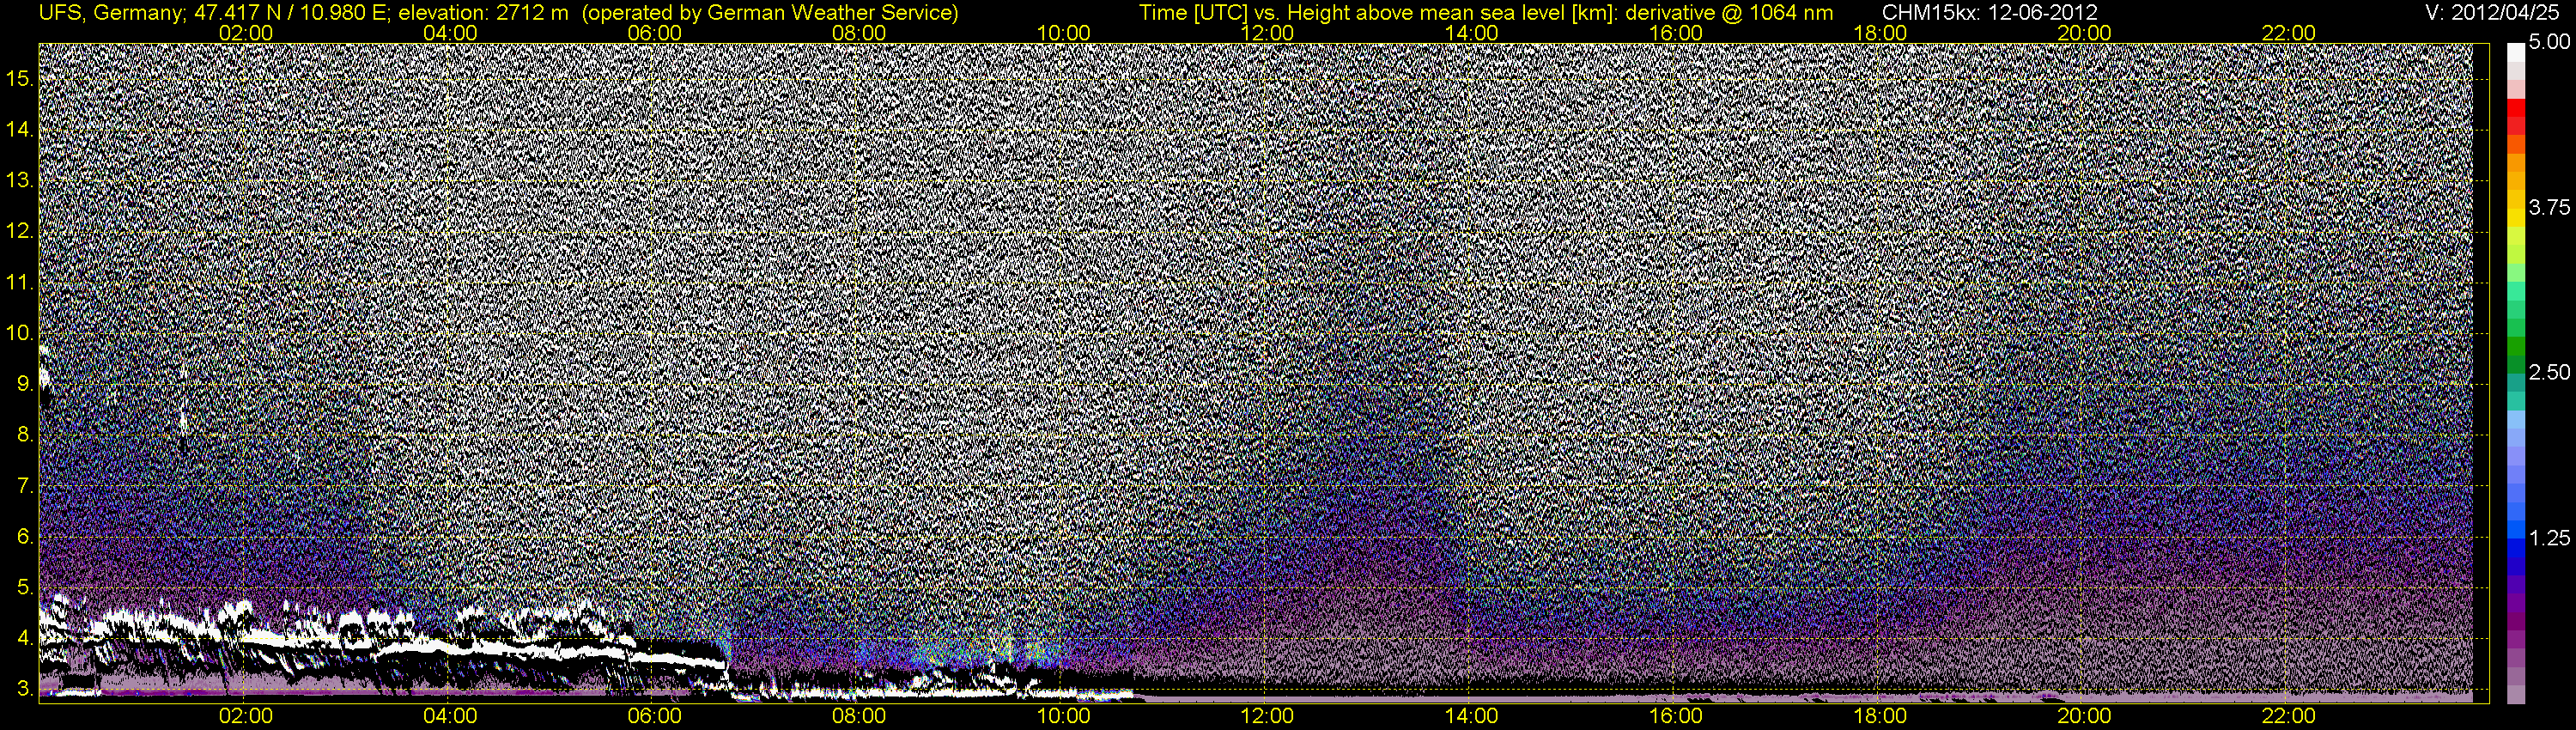Click the 13 km height axis label
The width and height of the screenshot is (2576, 730).
tap(19, 181)
